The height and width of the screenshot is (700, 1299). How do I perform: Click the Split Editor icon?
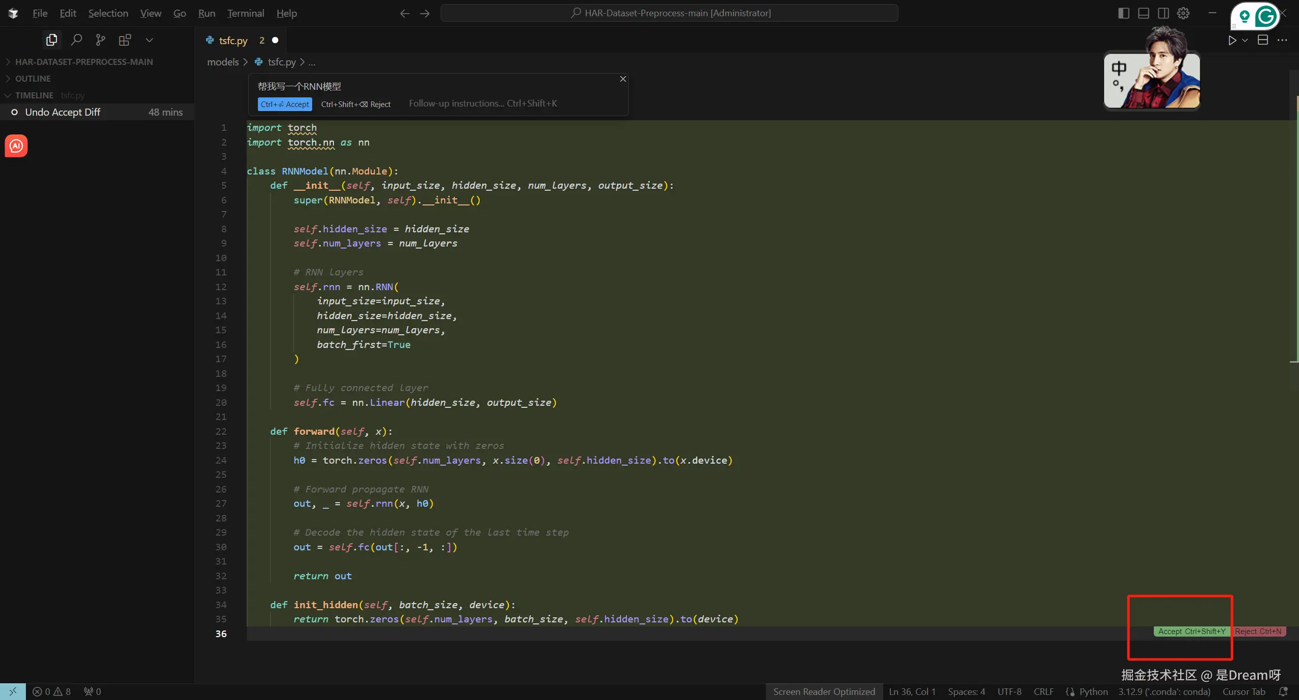point(1262,40)
